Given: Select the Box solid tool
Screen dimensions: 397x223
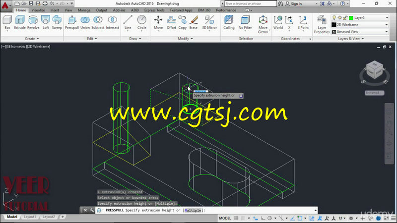Looking at the screenshot, I should point(7,22).
